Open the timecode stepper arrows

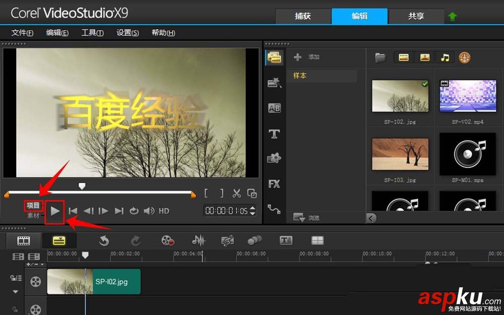tap(252, 210)
